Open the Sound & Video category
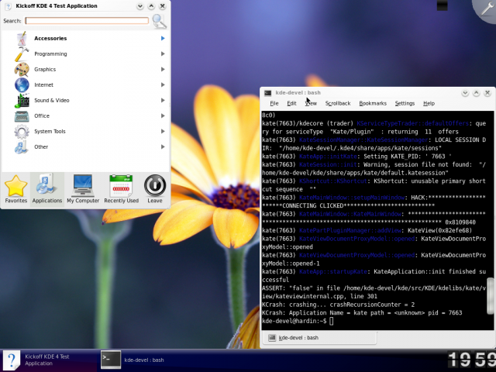Viewport: 496px width, 372px height. [51, 100]
